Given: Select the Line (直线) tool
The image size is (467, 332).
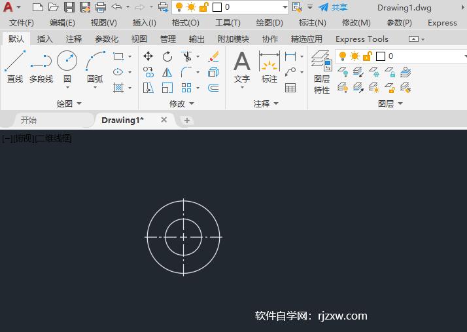Looking at the screenshot, I should click(15, 67).
